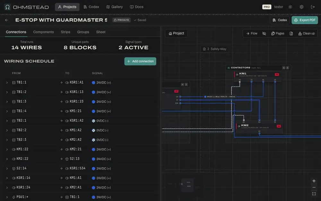Open the Gallery nav item
321x201 pixels.
coord(115,7)
